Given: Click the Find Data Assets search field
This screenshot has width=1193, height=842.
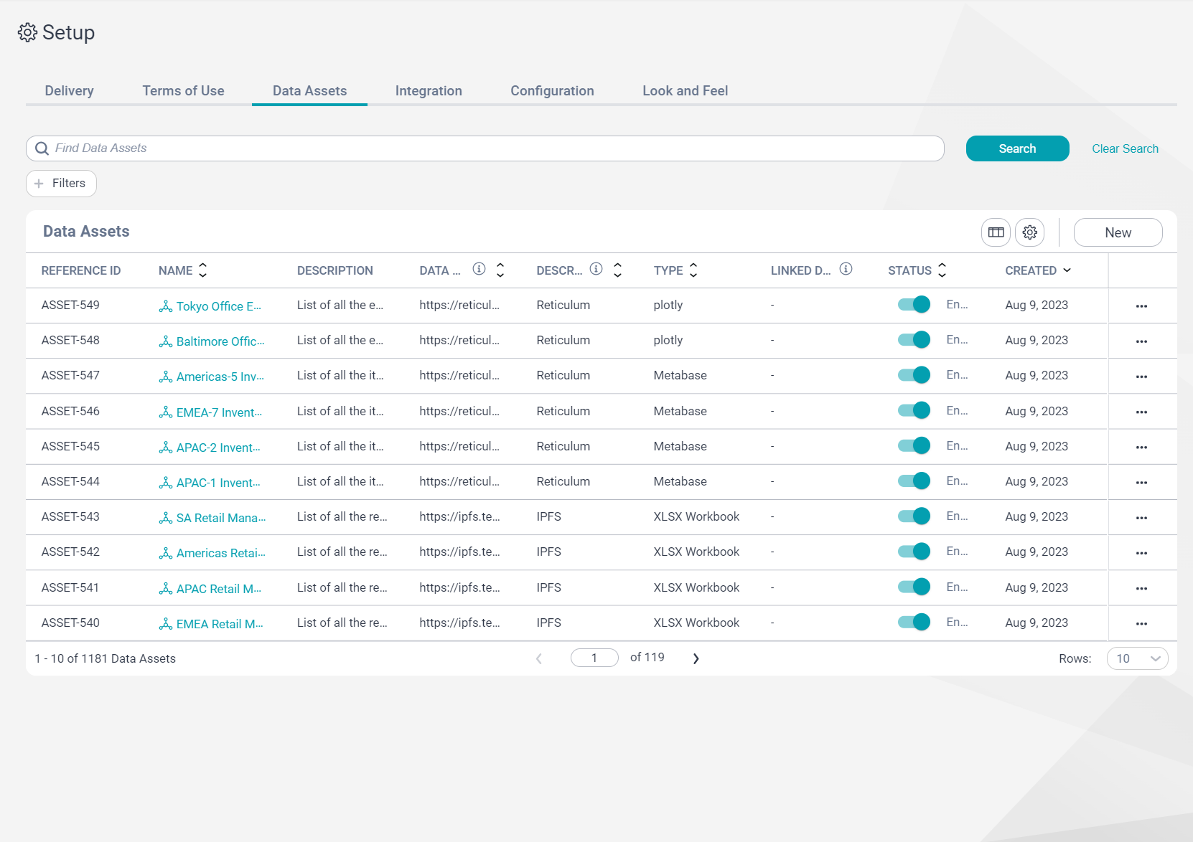Looking at the screenshot, I should coord(485,148).
